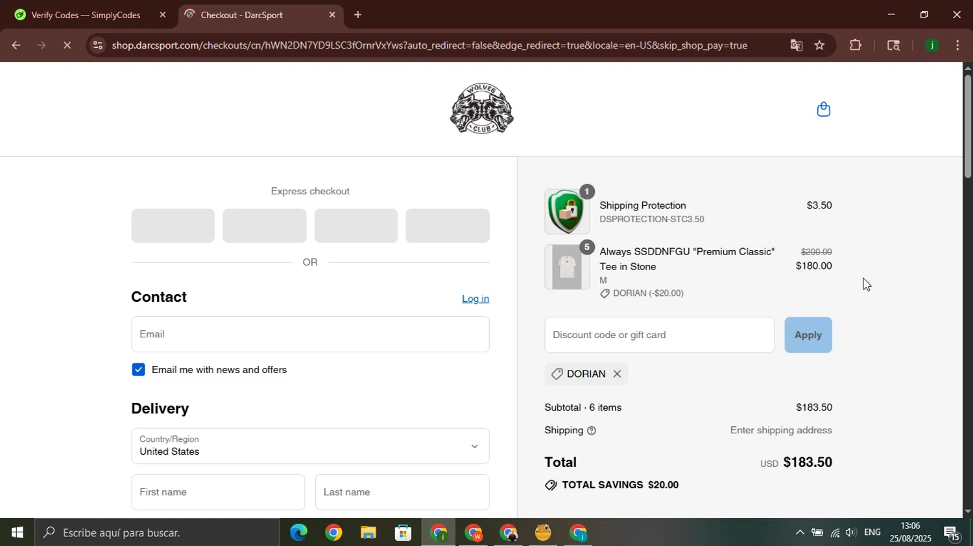Open the Chrome profile avatar
973x546 pixels.
(x=931, y=45)
